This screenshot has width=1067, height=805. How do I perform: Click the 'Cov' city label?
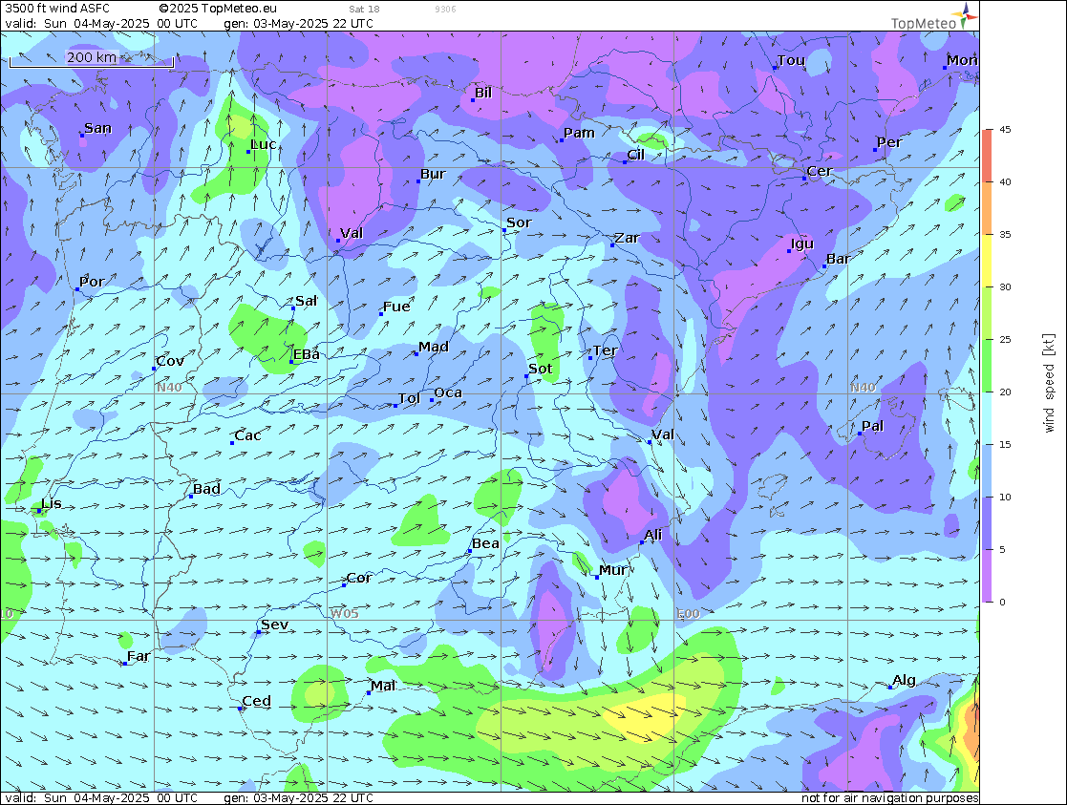coord(170,361)
